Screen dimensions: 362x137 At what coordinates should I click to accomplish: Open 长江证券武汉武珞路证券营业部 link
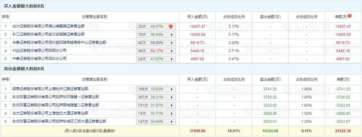(x=48, y=34)
